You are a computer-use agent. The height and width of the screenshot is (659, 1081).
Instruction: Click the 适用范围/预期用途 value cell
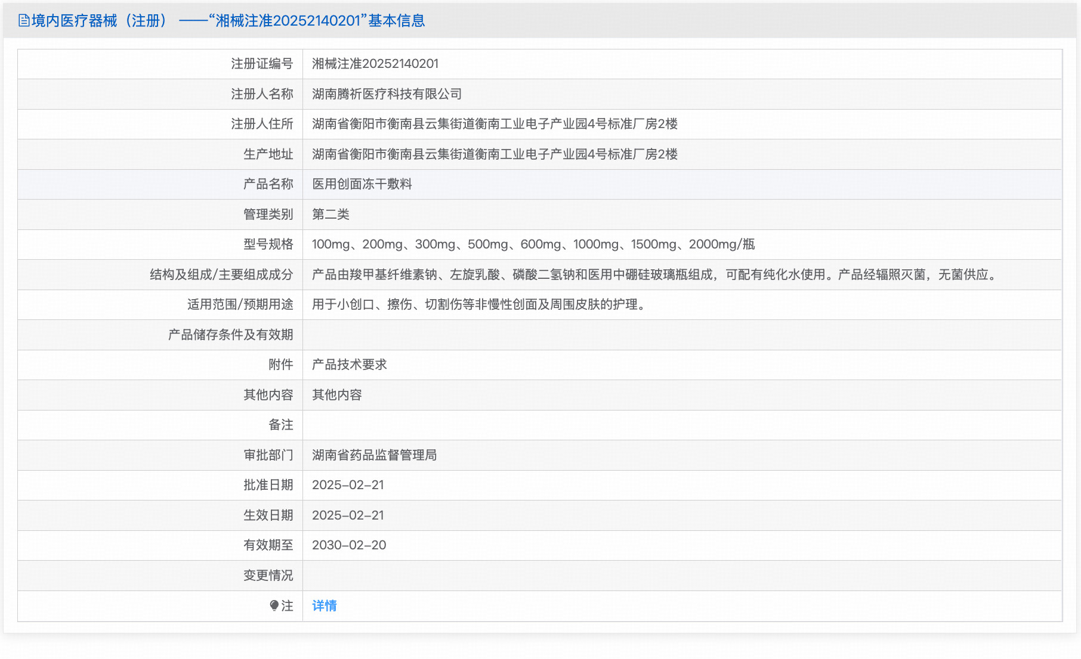coord(478,305)
